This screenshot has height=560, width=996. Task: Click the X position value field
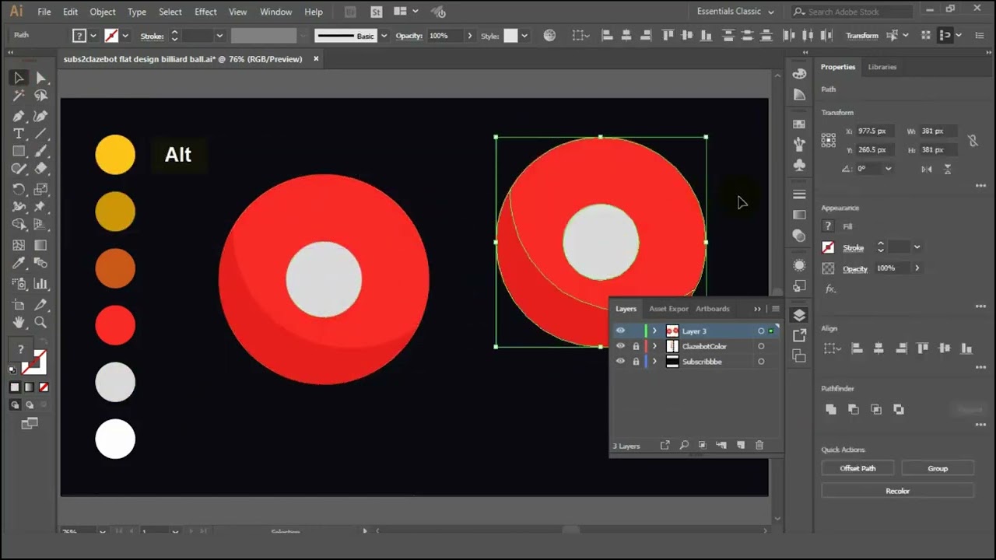(x=875, y=131)
